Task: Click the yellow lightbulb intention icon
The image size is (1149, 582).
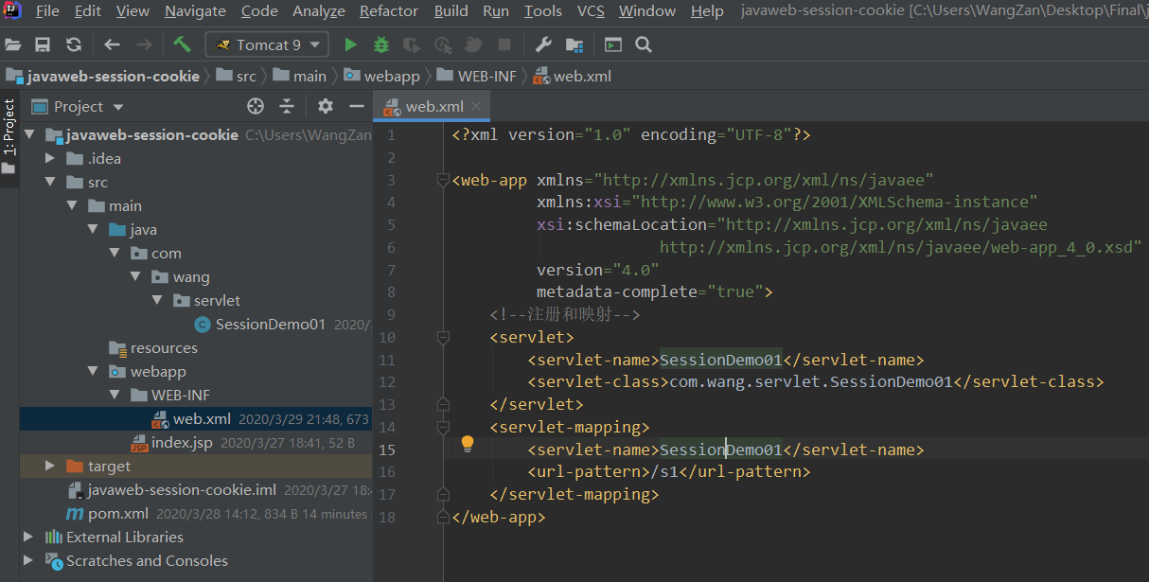Action: [x=467, y=443]
